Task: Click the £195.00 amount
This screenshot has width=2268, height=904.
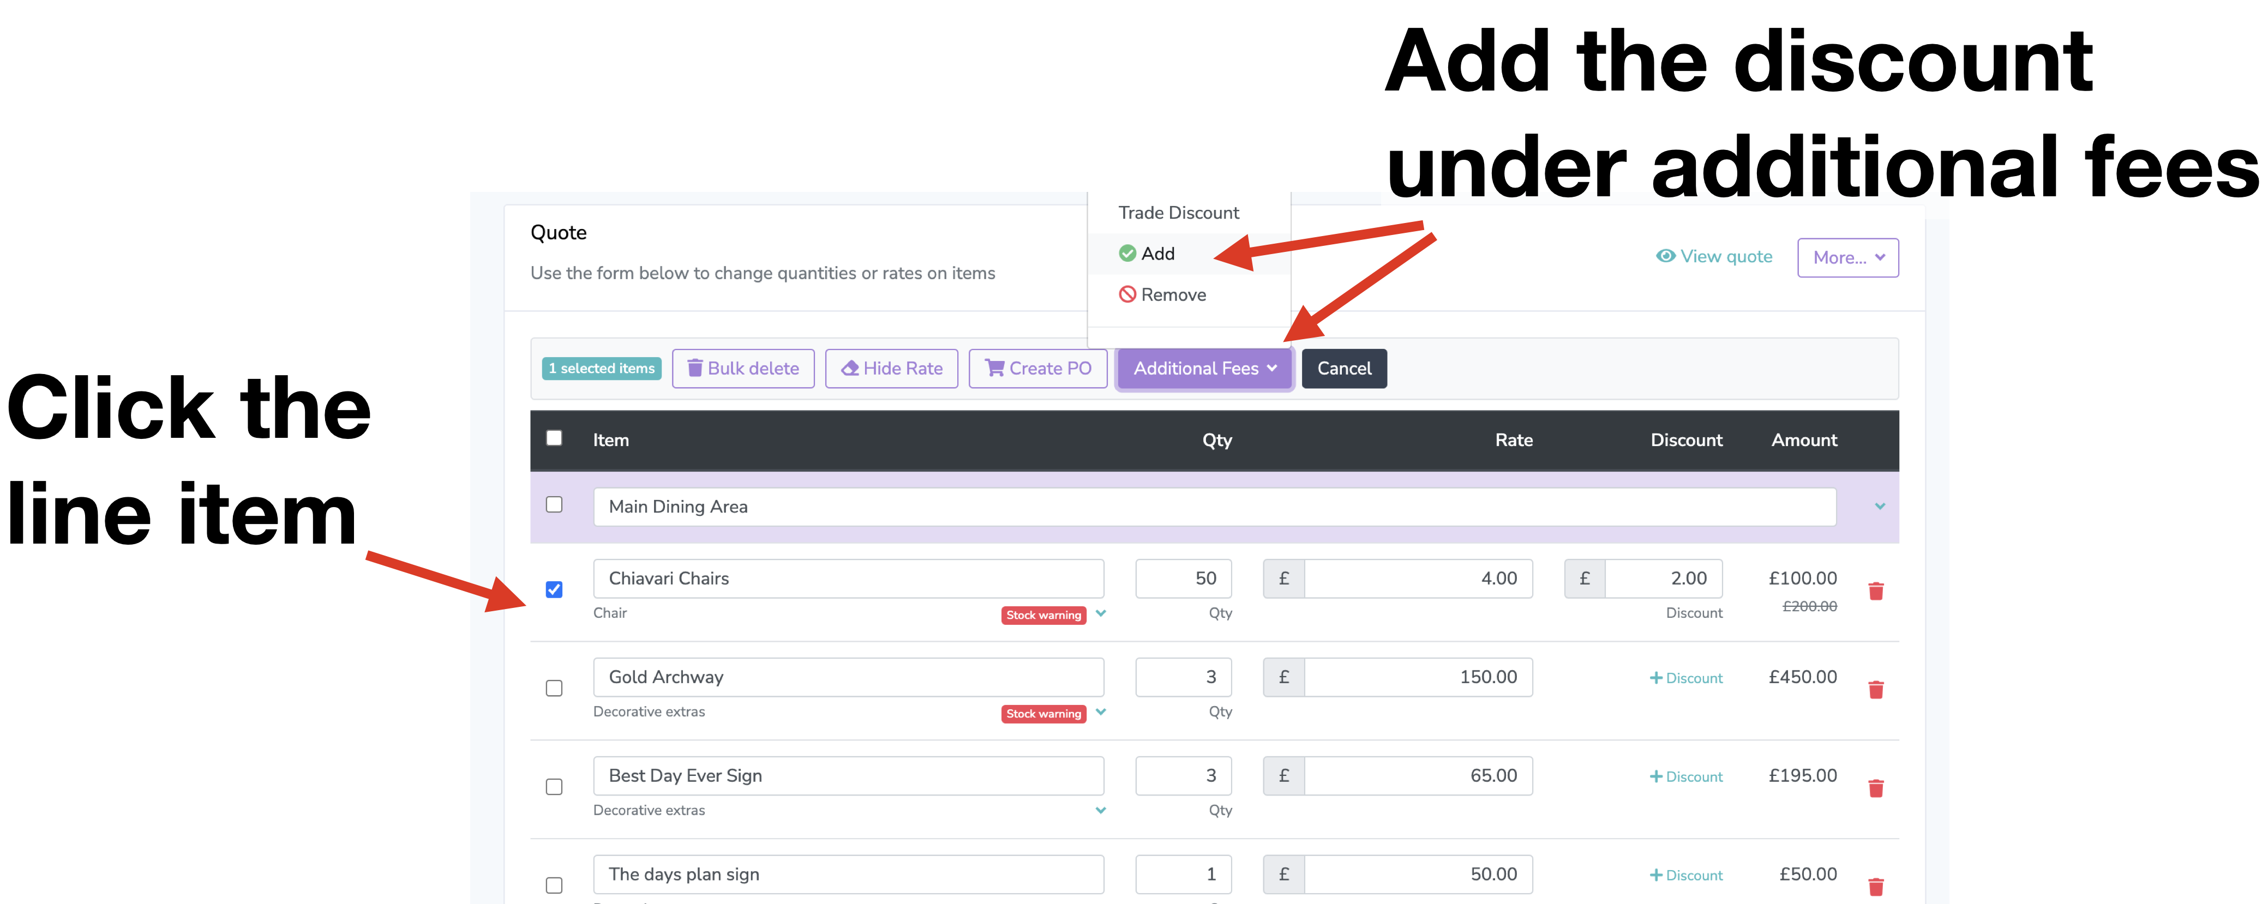Action: (1802, 775)
